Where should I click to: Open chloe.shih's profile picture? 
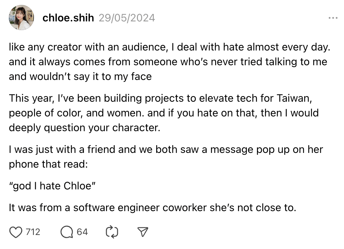point(21,18)
